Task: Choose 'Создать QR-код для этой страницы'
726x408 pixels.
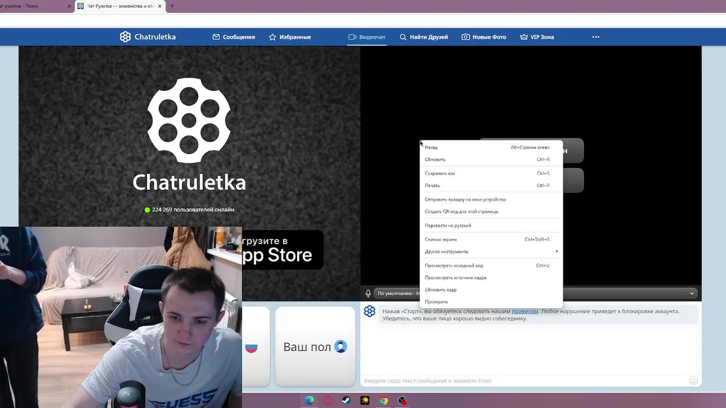Action: (491, 211)
